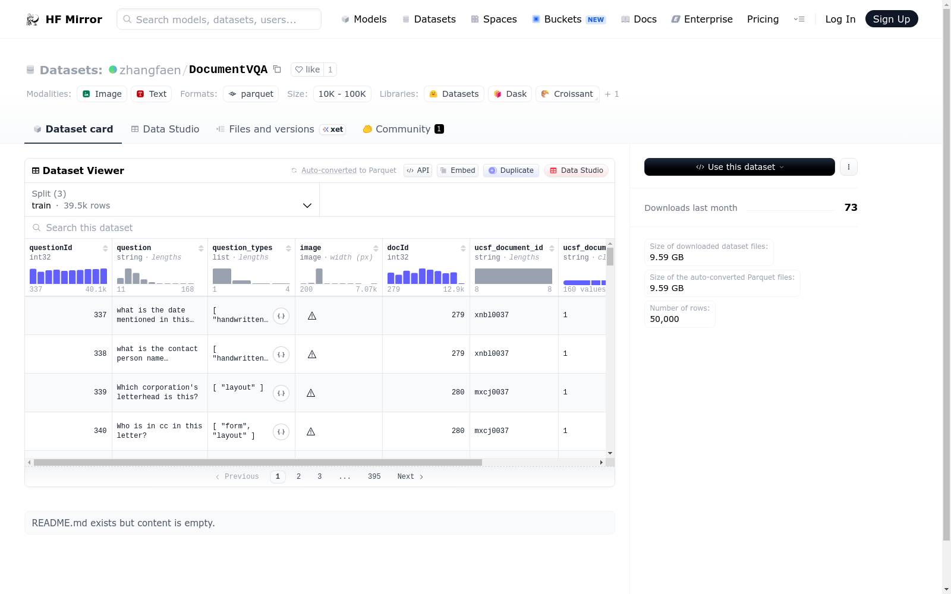Go to Spaces in navigation

(x=494, y=20)
